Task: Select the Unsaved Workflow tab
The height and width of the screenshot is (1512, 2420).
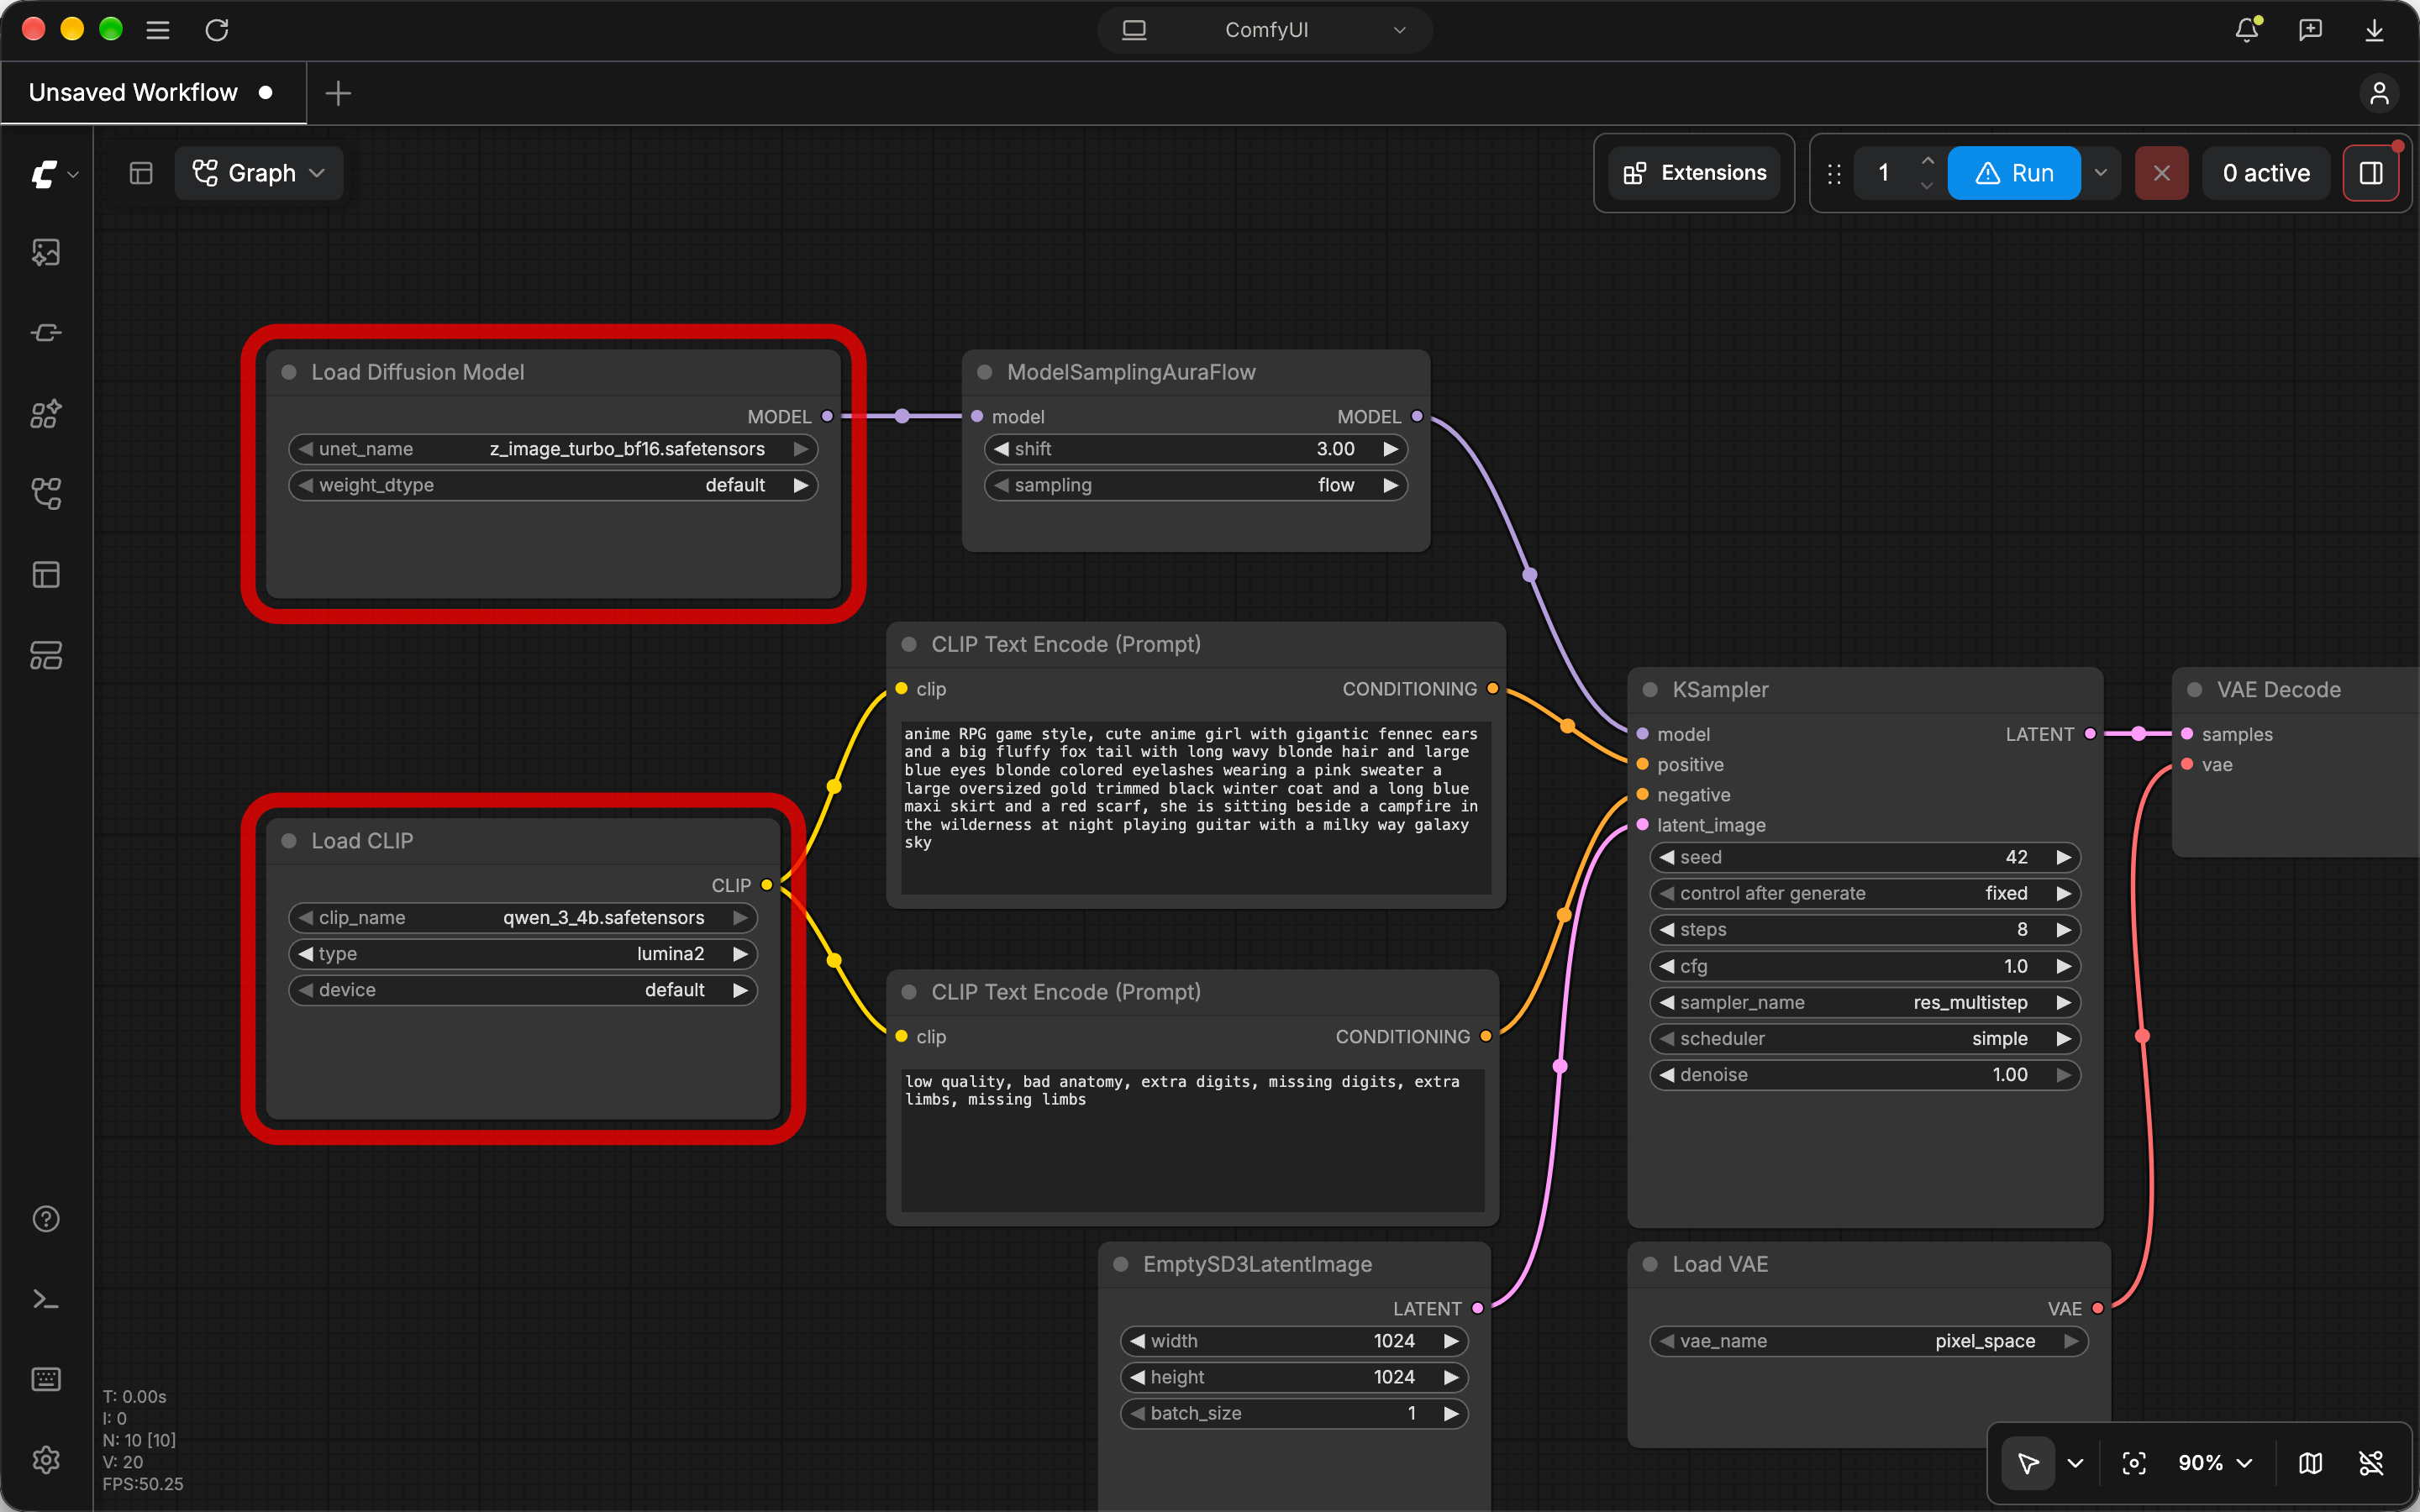Action: [152, 93]
